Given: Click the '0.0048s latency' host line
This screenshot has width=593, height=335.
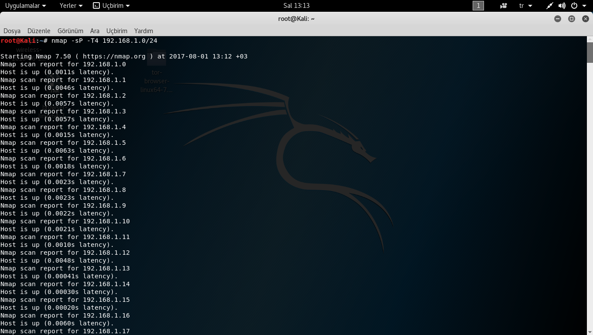Looking at the screenshot, I should click(x=57, y=260).
